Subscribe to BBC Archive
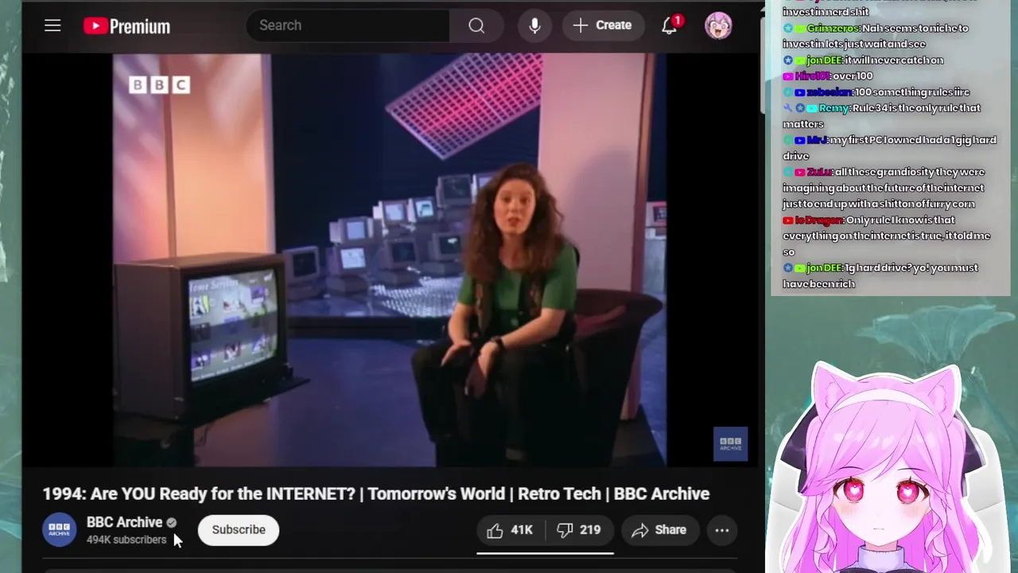Screen dimensions: 1018x573 pyautogui.click(x=239, y=530)
